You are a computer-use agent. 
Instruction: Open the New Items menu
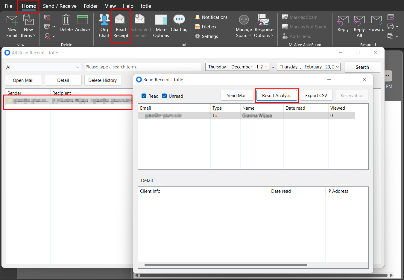(28, 26)
